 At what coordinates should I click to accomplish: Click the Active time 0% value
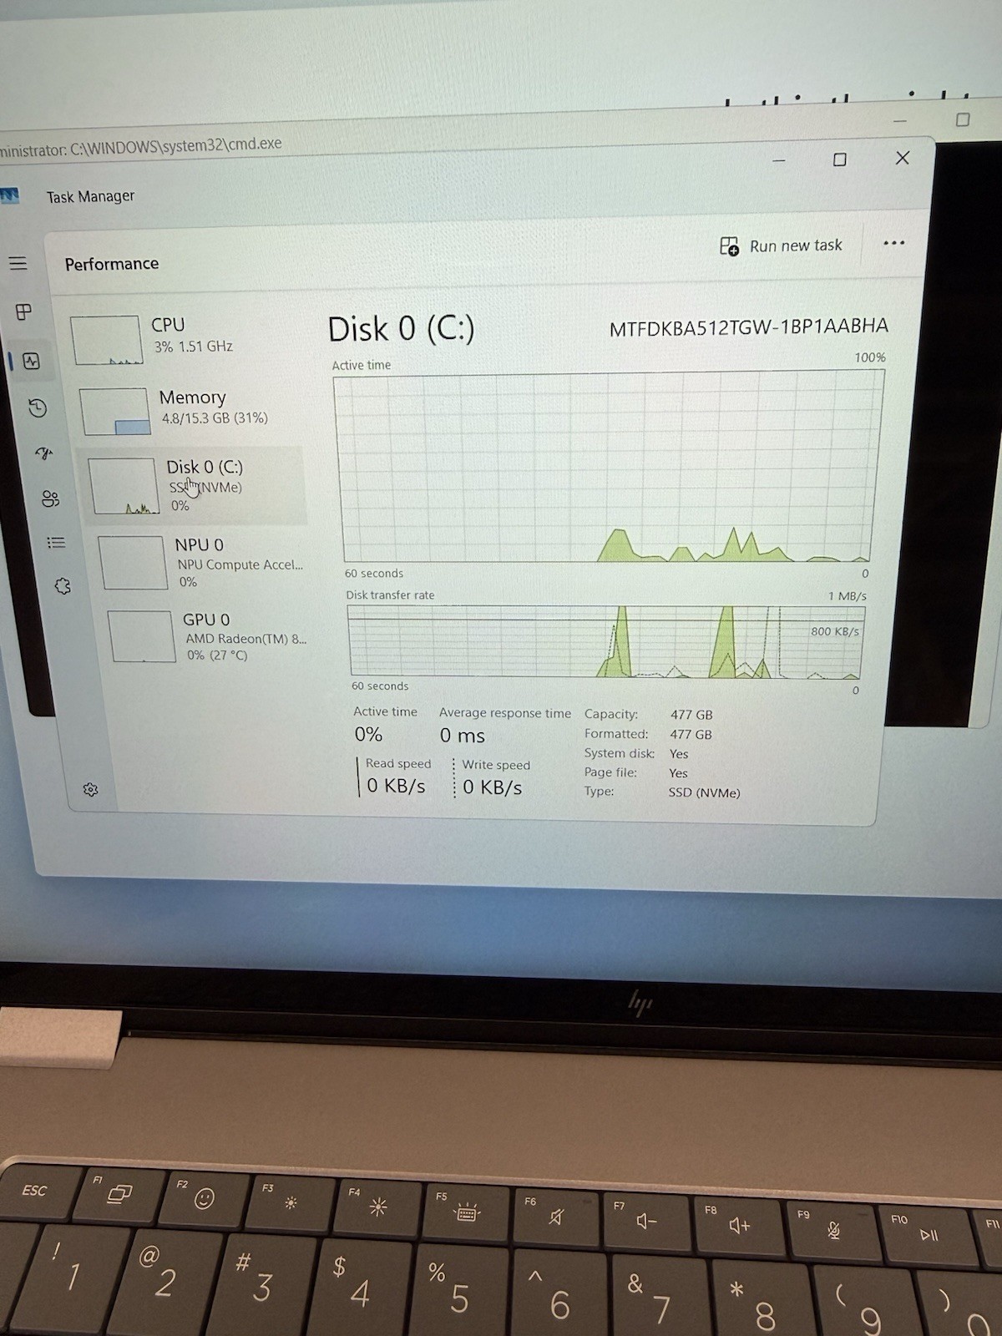coord(368,734)
